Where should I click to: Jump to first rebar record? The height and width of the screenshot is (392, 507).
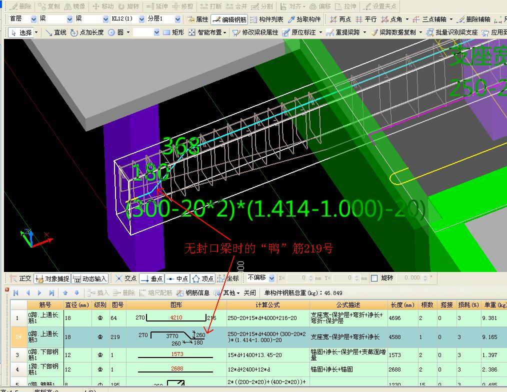15,292
